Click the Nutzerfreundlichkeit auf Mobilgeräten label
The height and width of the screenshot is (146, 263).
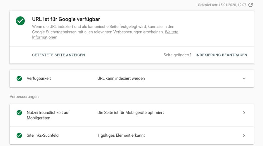coord(48,115)
